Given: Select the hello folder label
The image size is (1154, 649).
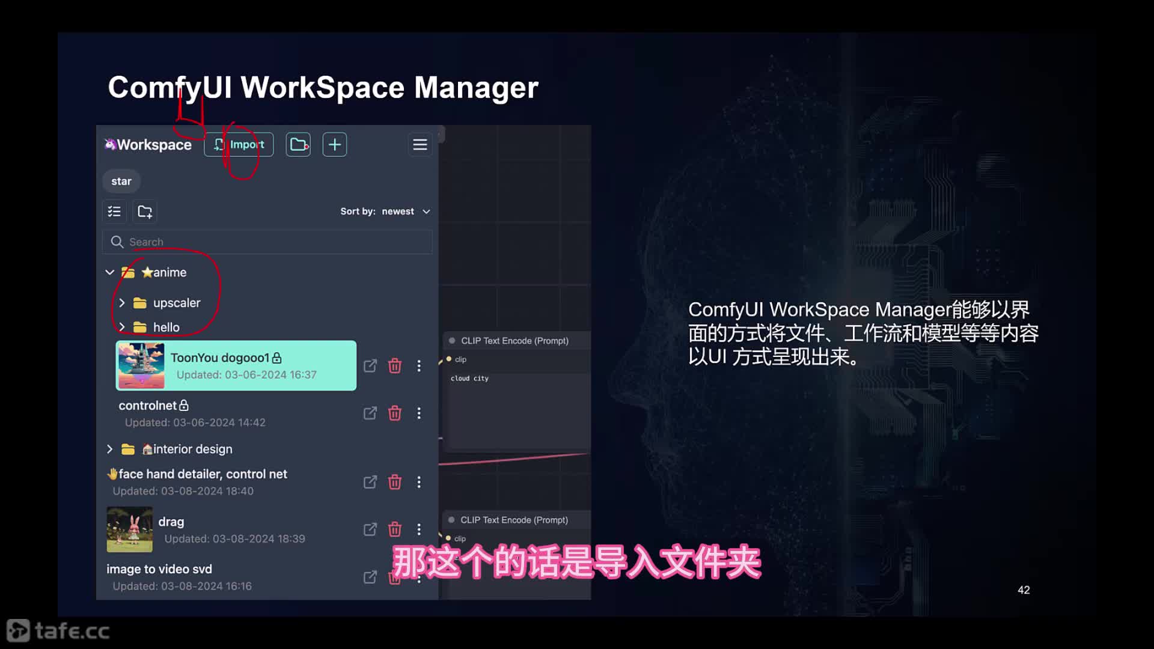Looking at the screenshot, I should 166,328.
